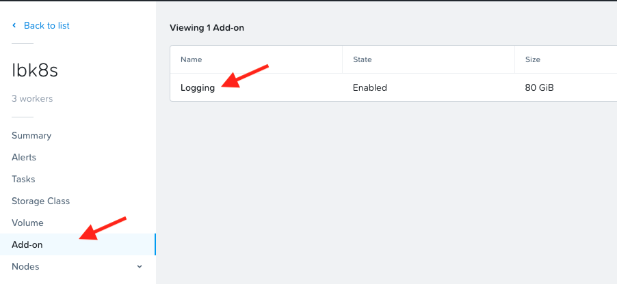Open the Volume section

pyautogui.click(x=27, y=223)
